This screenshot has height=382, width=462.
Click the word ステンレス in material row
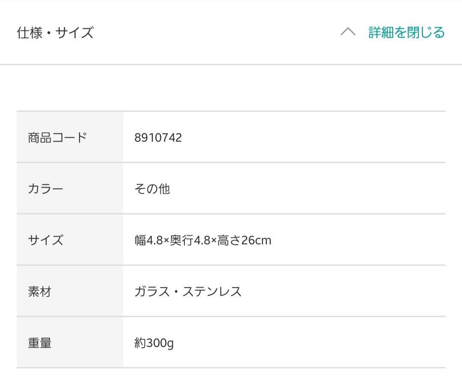[x=212, y=292]
